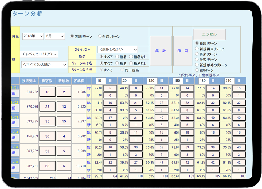Choose the 総リターン radio option
262x189 pixels.
coord(197,70)
